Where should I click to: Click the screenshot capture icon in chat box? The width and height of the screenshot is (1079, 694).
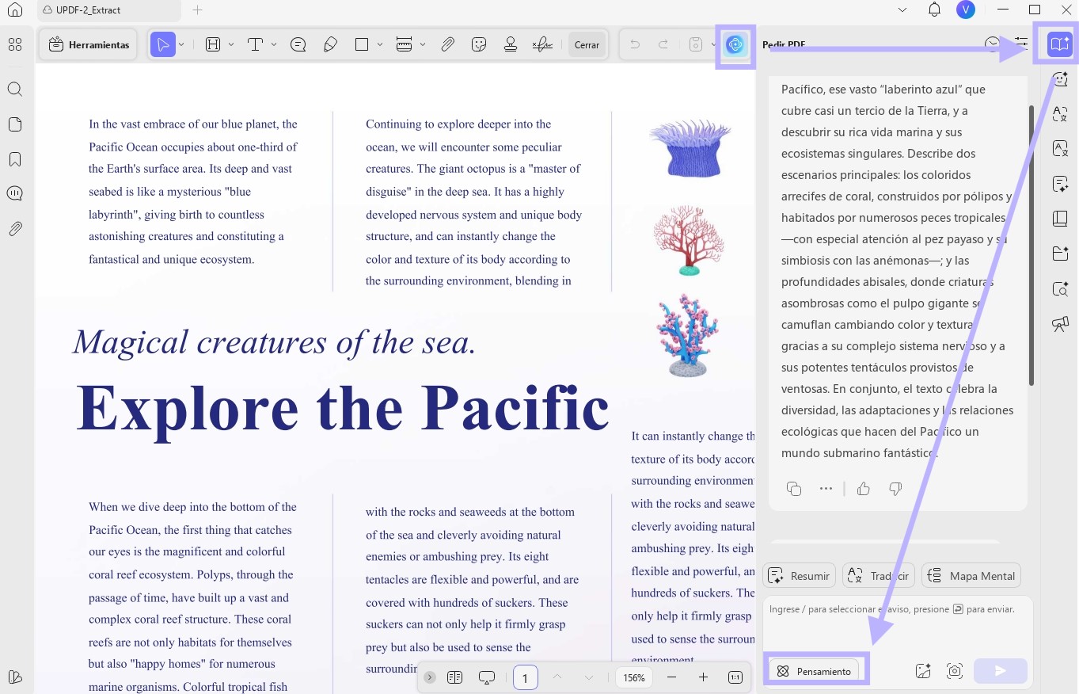(955, 671)
